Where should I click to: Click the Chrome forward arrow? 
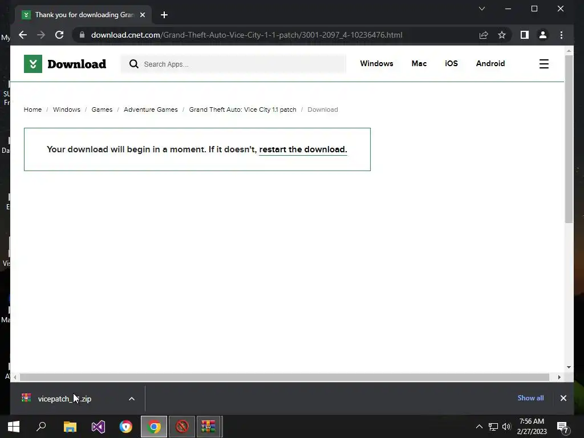[41, 35]
